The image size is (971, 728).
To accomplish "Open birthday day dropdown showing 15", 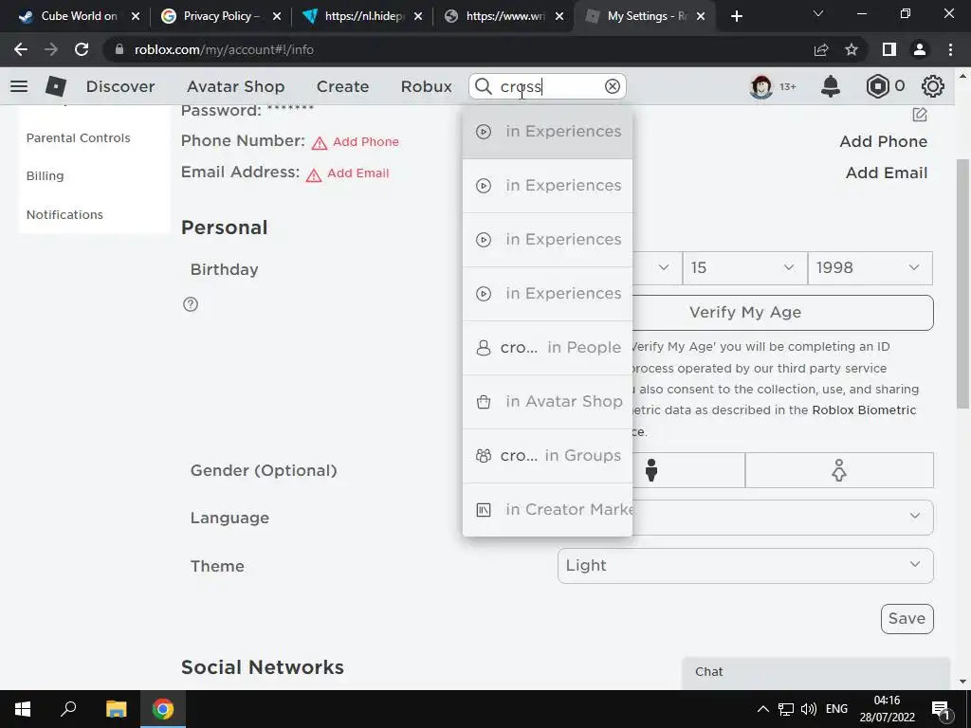I will click(x=745, y=268).
